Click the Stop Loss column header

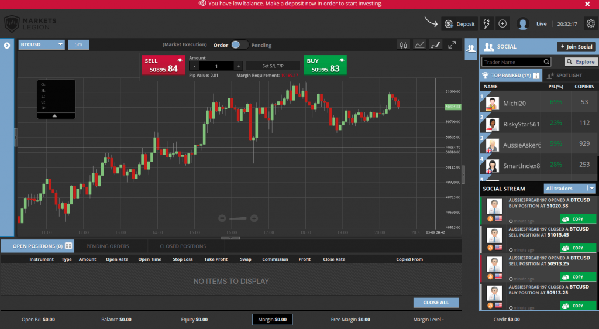(x=183, y=259)
